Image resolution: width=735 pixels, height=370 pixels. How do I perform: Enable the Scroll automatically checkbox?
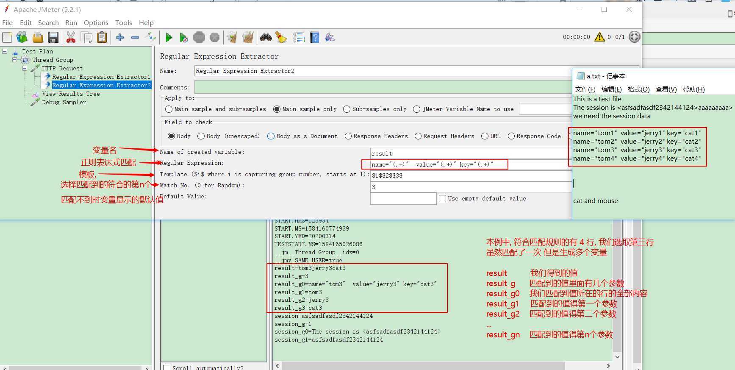point(167,367)
